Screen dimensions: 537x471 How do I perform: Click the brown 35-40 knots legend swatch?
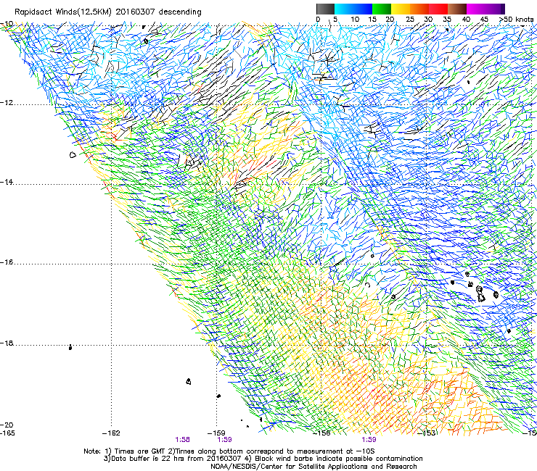coord(457,9)
